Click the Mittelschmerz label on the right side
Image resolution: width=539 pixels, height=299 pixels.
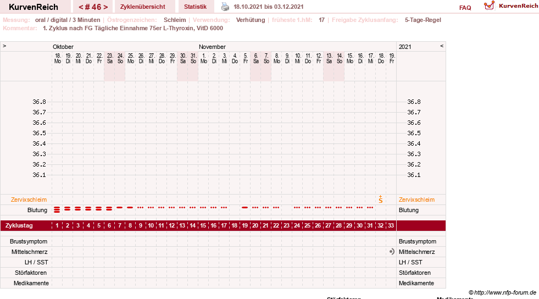click(416, 252)
